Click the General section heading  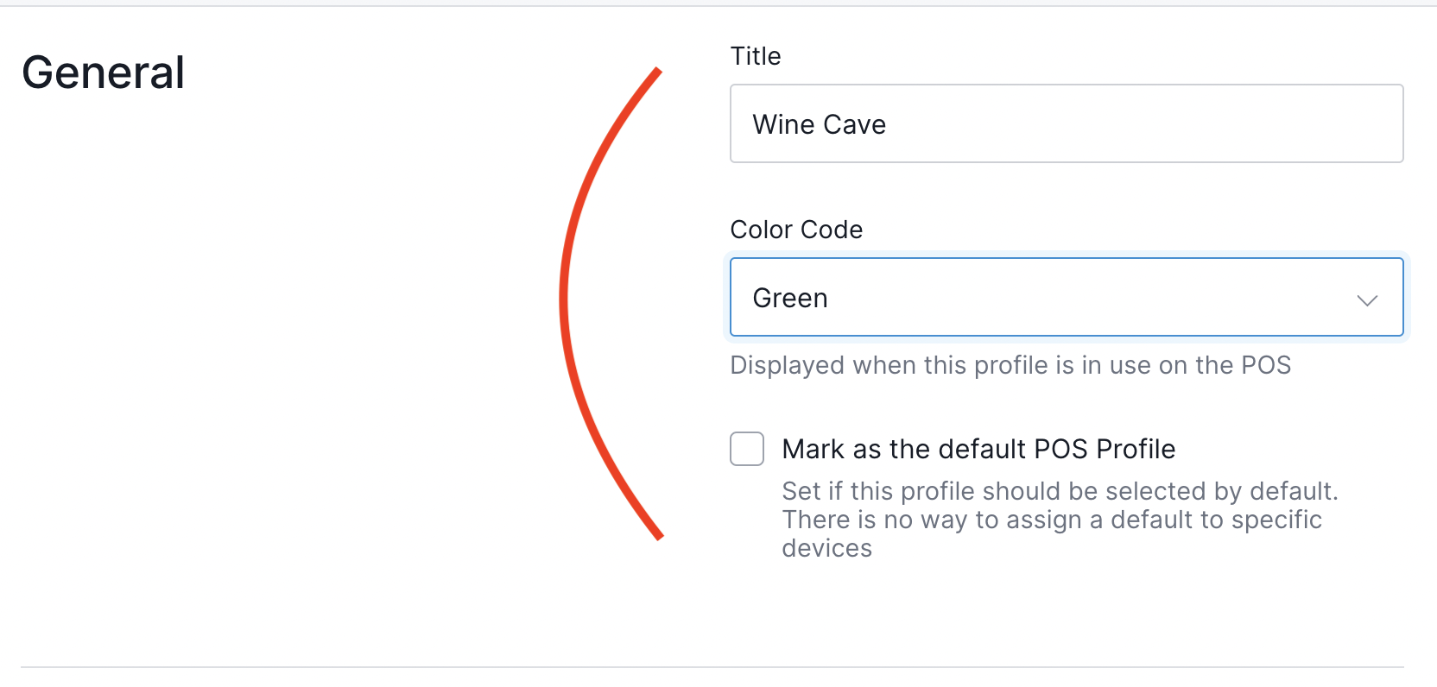[103, 72]
